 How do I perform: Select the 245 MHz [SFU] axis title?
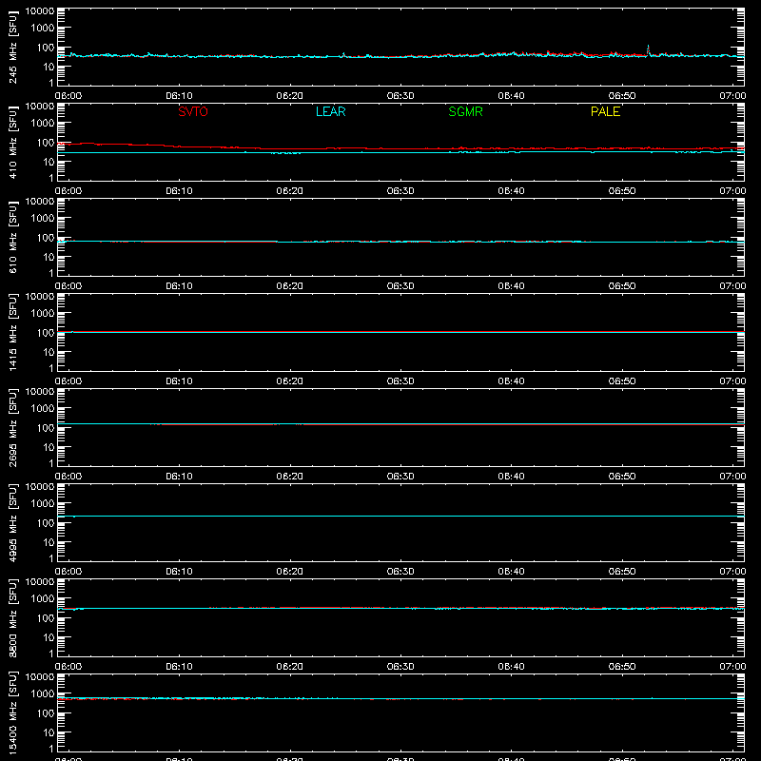(13, 47)
